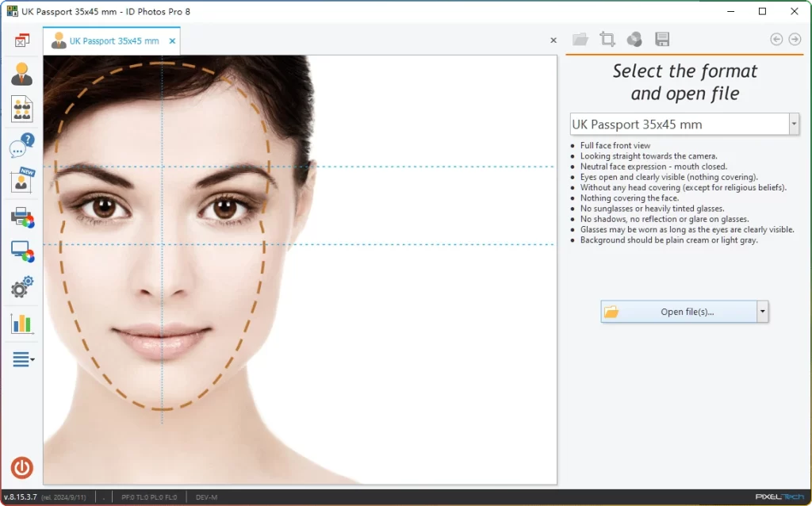The image size is (812, 506).
Task: Click the sample face preview image
Action: click(x=300, y=270)
